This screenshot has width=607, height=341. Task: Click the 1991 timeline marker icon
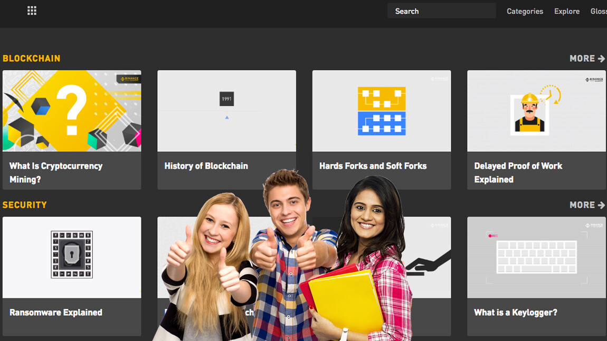pos(226,99)
